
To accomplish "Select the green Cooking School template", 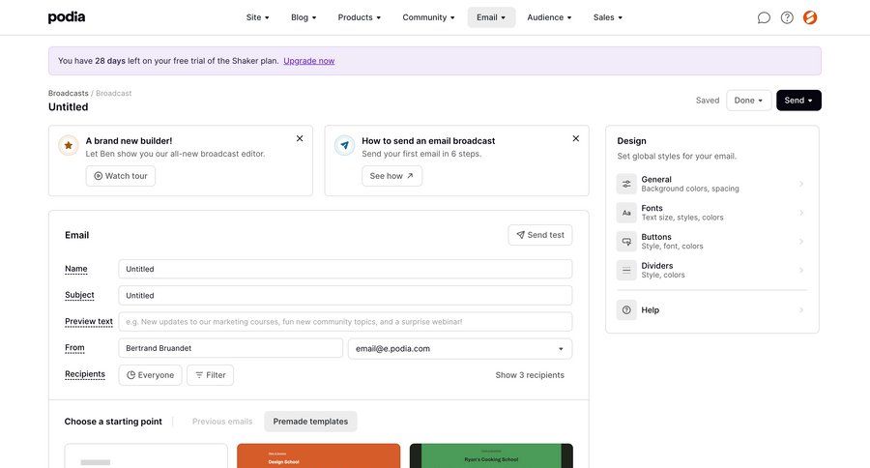I will 491,455.
